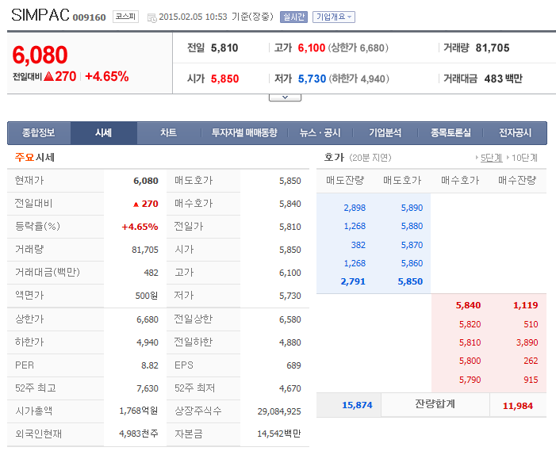
Task: Expand the price summary with the chevron
Action: (285, 97)
